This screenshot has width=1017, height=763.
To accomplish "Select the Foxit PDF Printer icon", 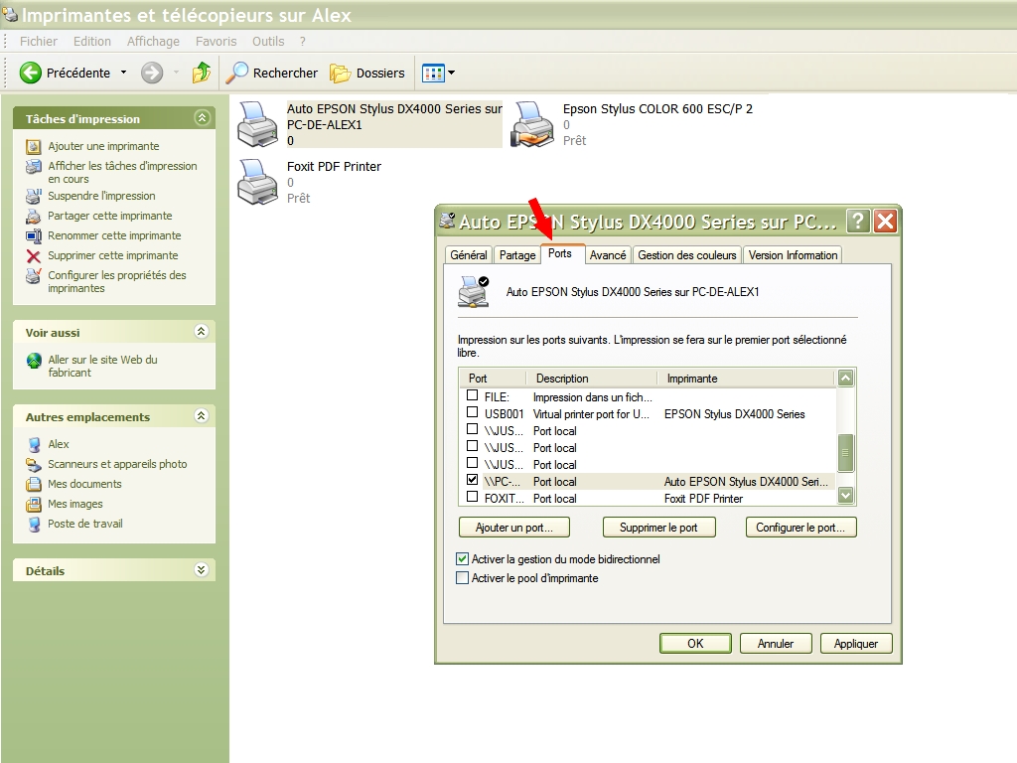I will (257, 182).
